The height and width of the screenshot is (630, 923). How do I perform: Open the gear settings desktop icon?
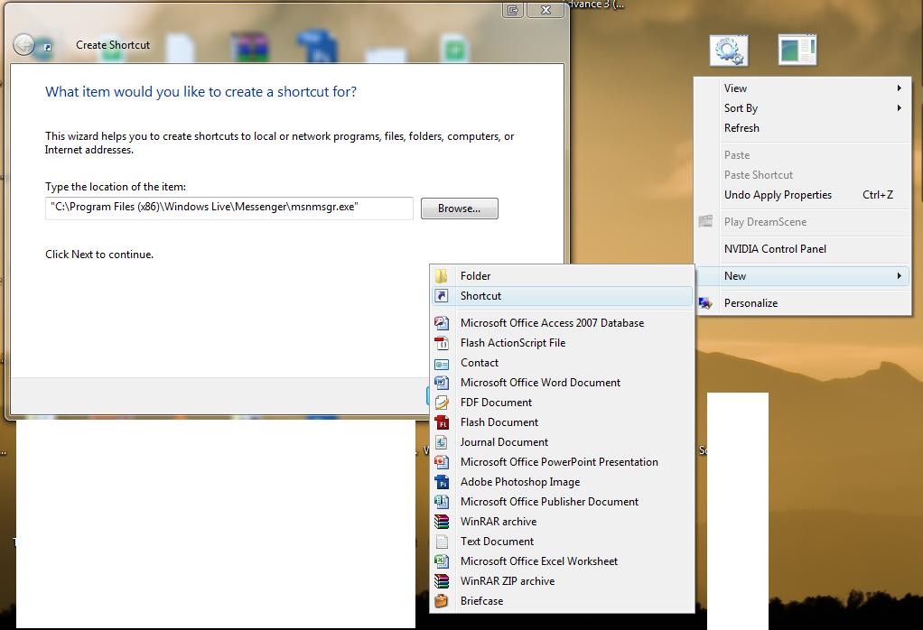pyautogui.click(x=729, y=50)
